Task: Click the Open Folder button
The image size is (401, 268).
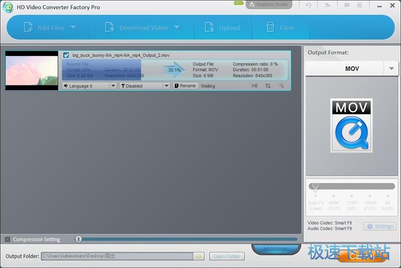Action: tap(227, 256)
